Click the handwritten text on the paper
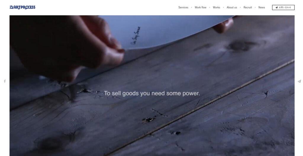 click(x=136, y=35)
